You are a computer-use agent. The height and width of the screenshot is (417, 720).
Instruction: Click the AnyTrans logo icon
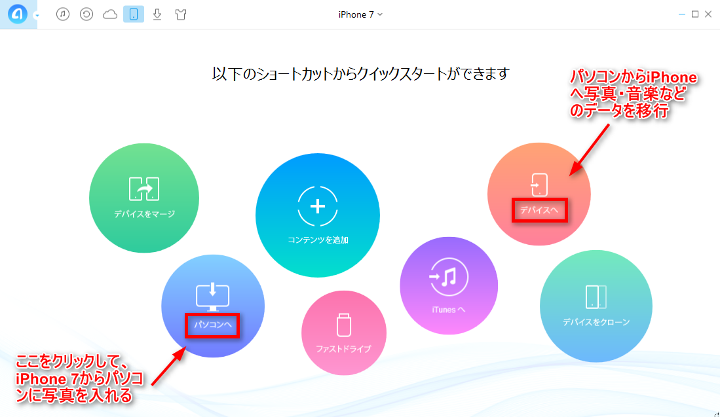18,14
